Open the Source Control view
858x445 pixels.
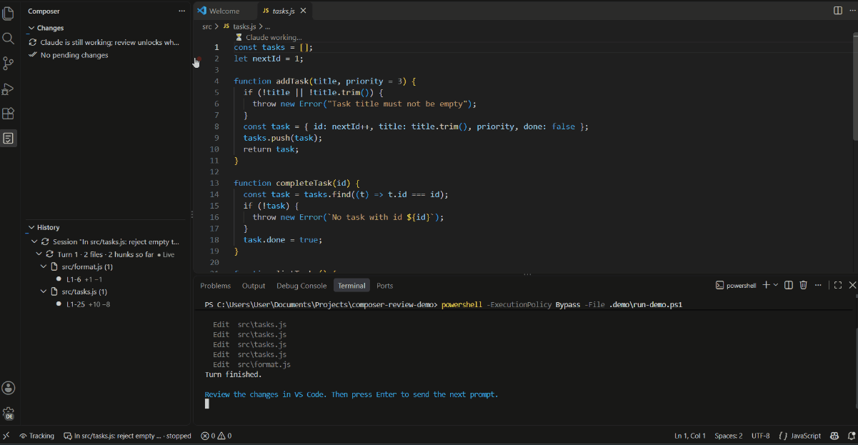(x=9, y=64)
